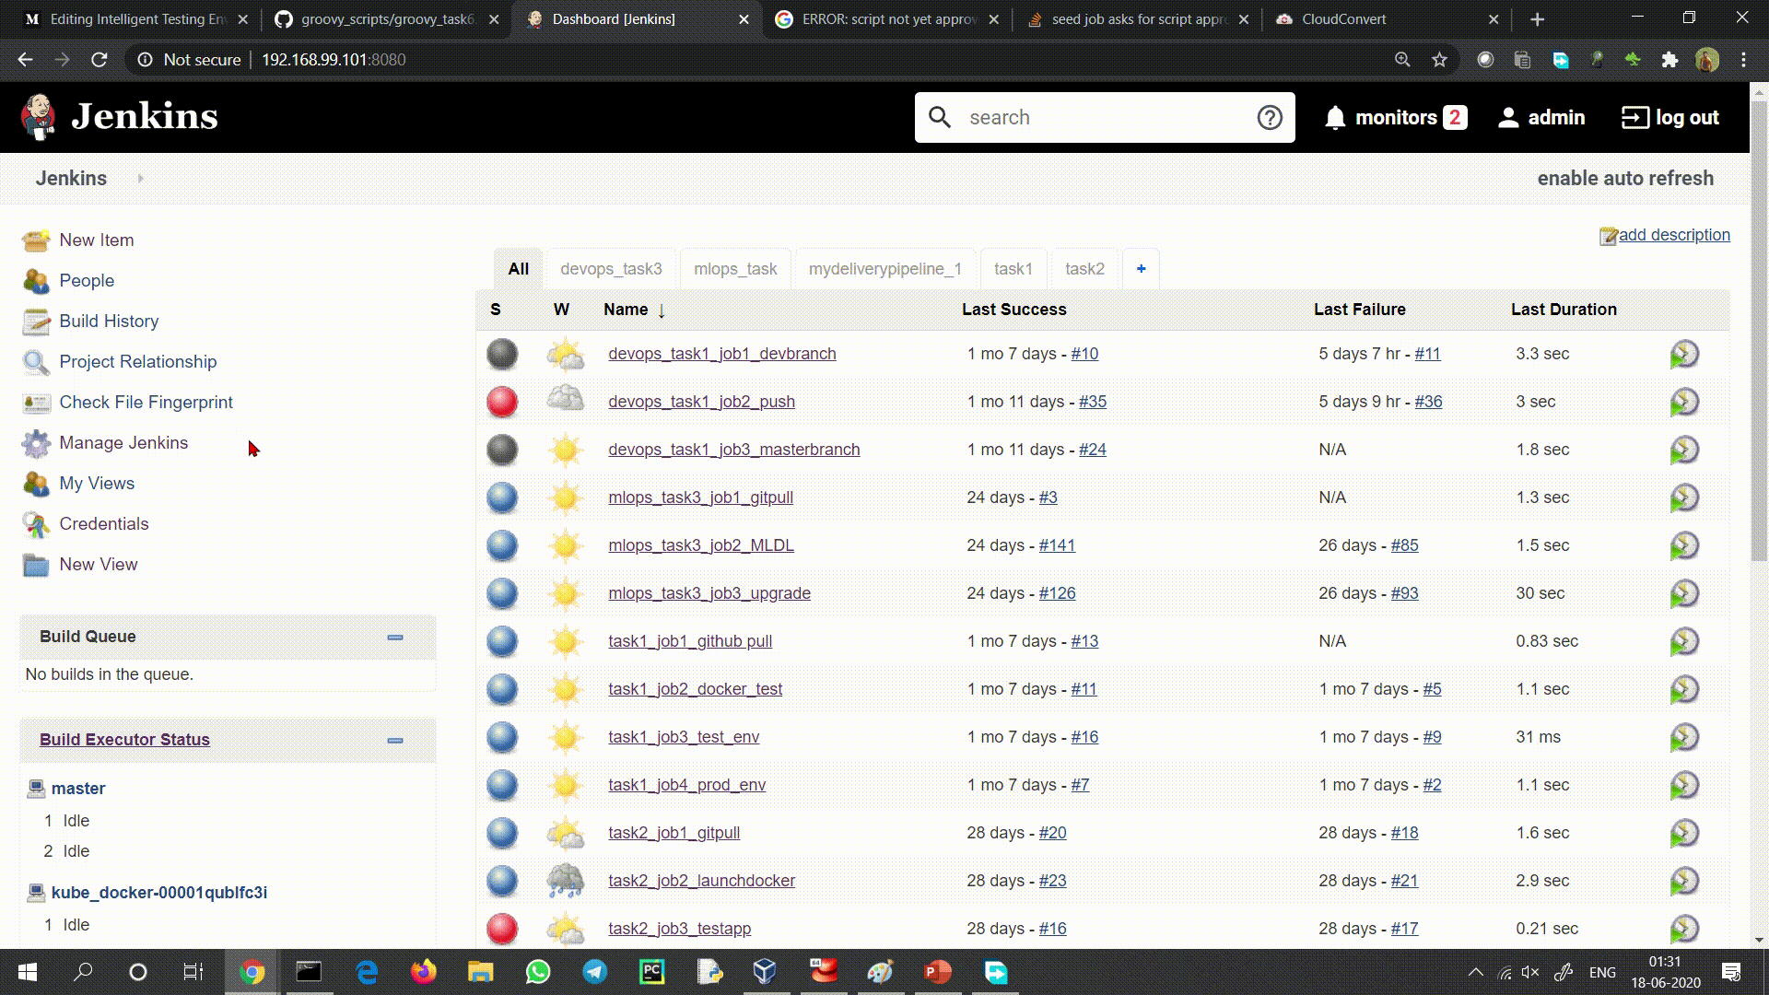Click the weather icon for task2_job2_launchdocker
Image resolution: width=1769 pixels, height=995 pixels.
[x=566, y=881]
